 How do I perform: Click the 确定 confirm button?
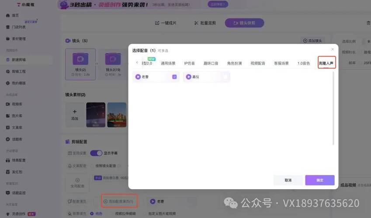[x=319, y=180]
